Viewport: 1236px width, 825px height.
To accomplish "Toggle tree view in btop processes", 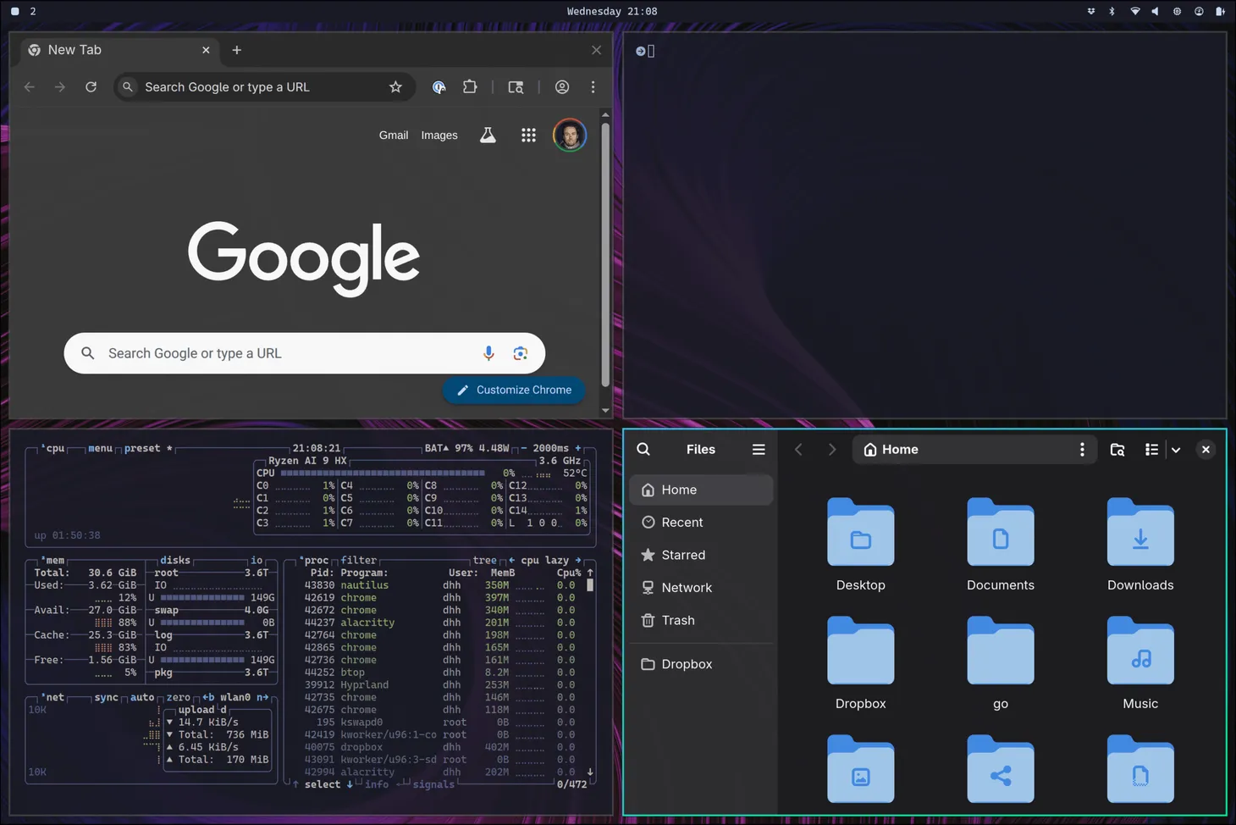I will coord(484,561).
